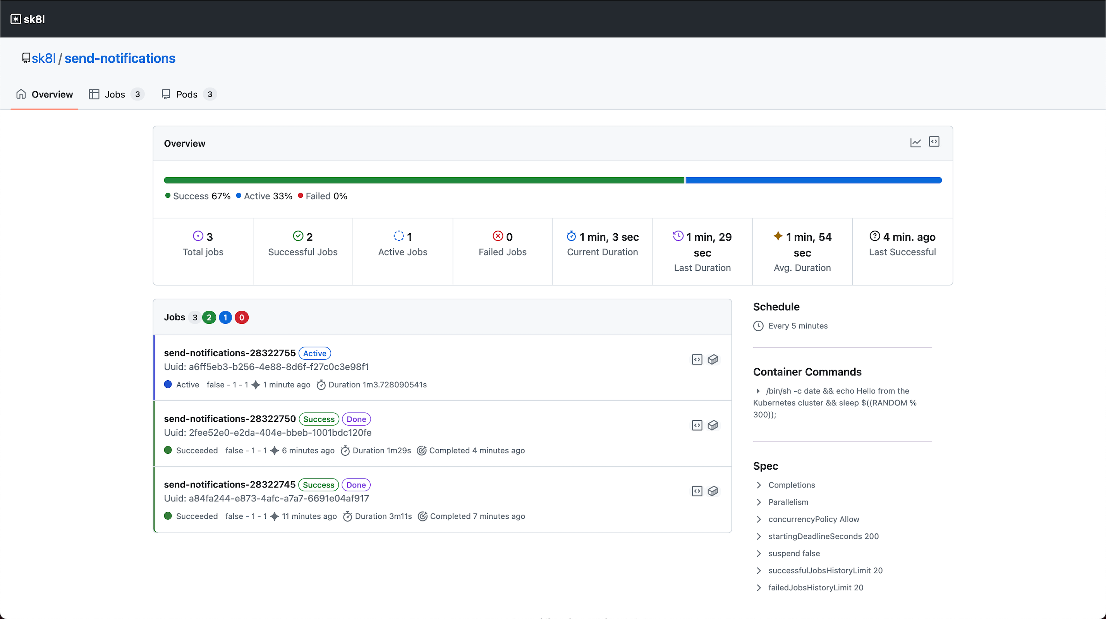Open the send-notifications breadcrumb link
This screenshot has width=1106, height=619.
[120, 58]
